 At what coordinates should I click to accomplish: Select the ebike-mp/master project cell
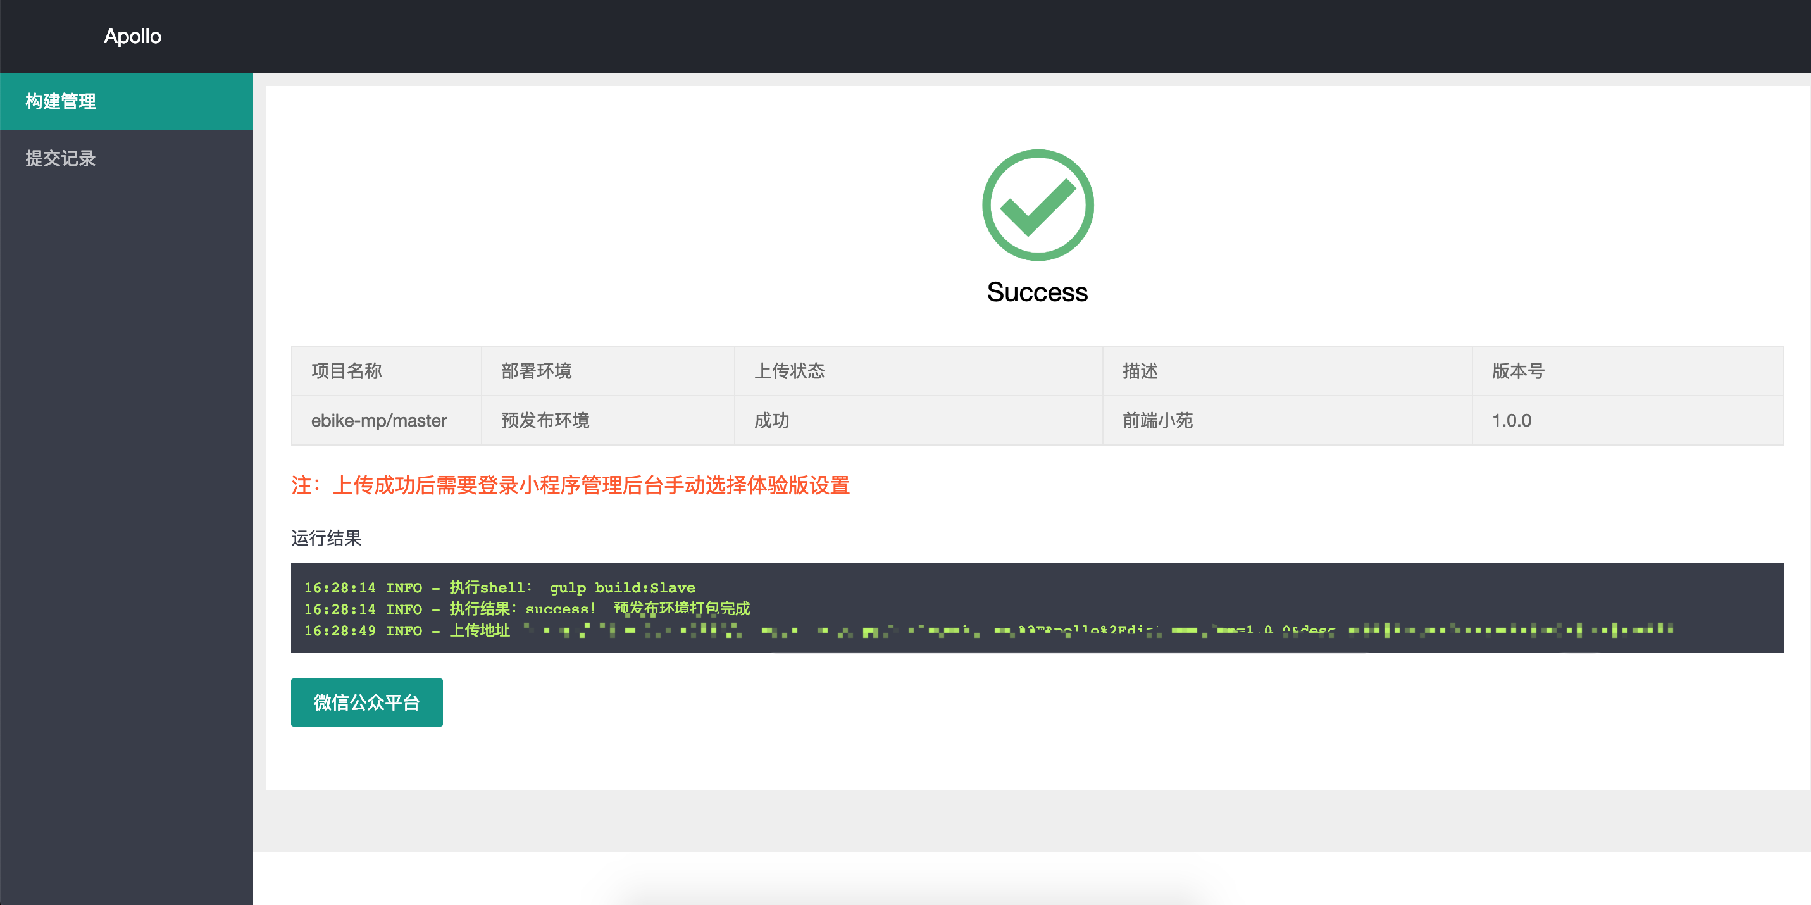tap(379, 420)
